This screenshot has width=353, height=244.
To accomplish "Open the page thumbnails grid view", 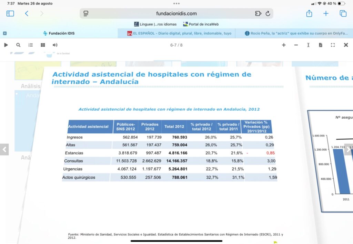I will [x=43, y=45].
